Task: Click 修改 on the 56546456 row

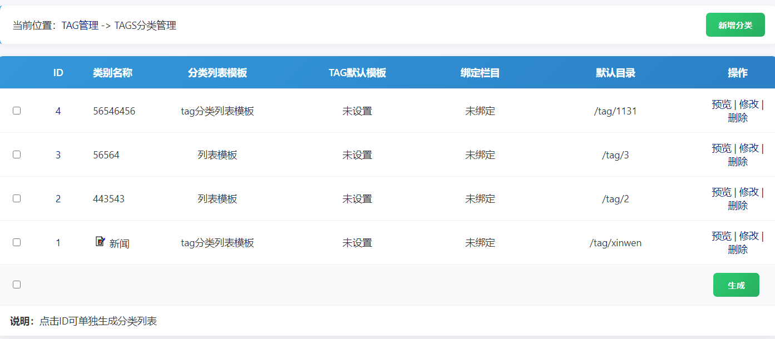Action: (749, 104)
